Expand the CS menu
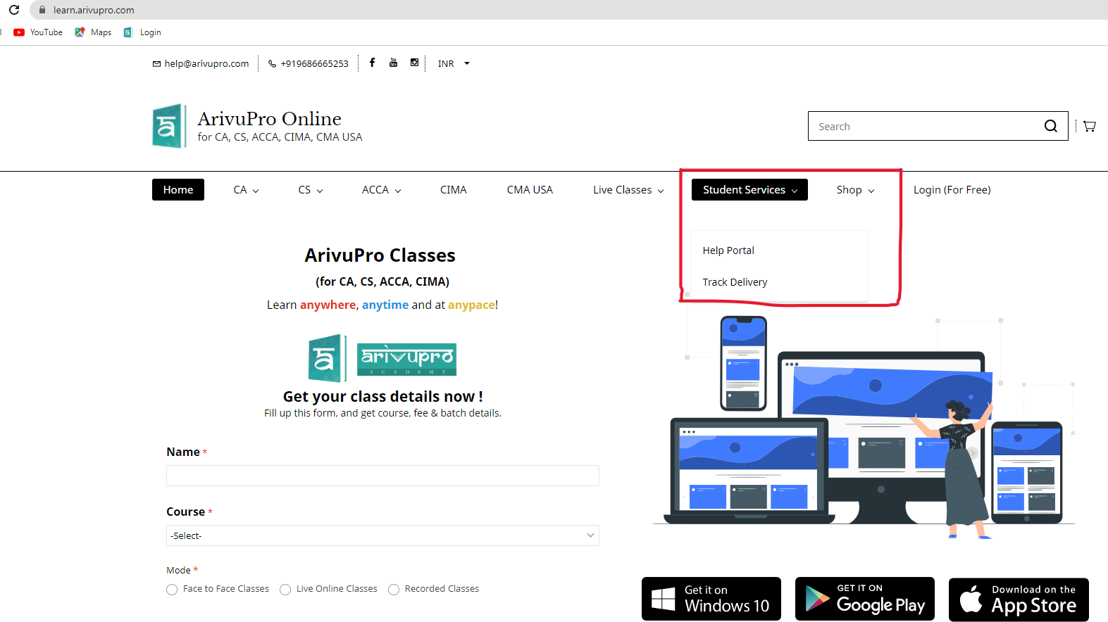 pos(311,190)
